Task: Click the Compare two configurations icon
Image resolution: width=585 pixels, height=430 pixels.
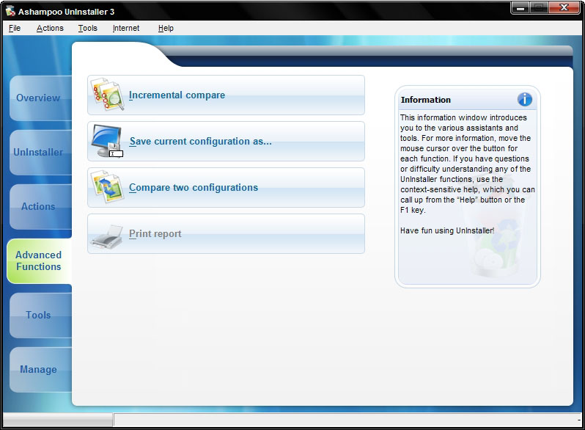Action: pos(107,187)
